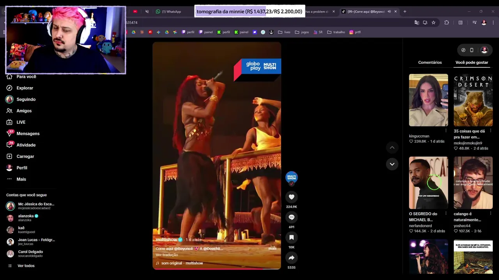Screen dimensions: 499x280
Task: Open the profile avatar in top-right pill
Action: click(x=484, y=50)
